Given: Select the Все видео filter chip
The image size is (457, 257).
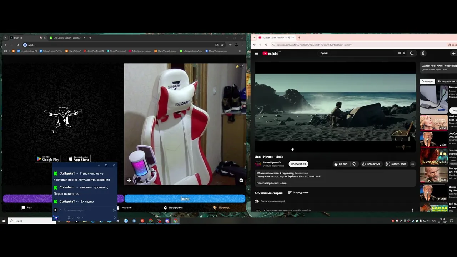Looking at the screenshot, I should tap(427, 81).
